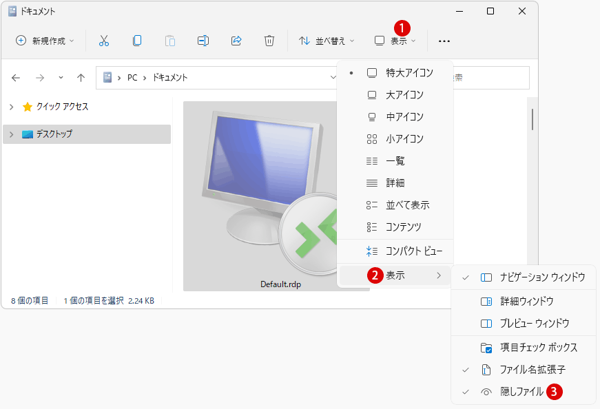Click PC in the address path
This screenshot has width=600, height=409.
132,78
